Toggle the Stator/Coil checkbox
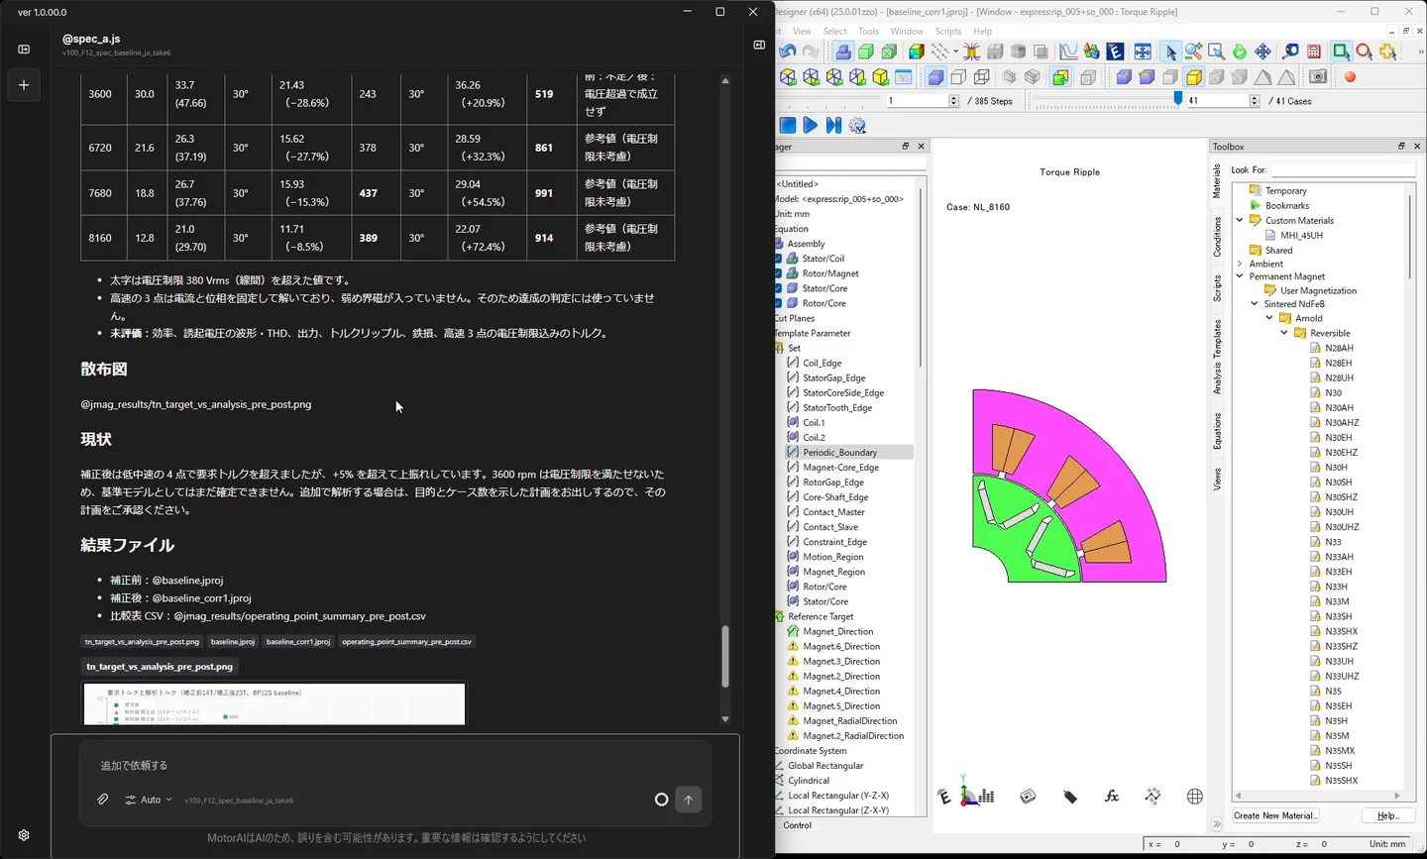 click(778, 259)
